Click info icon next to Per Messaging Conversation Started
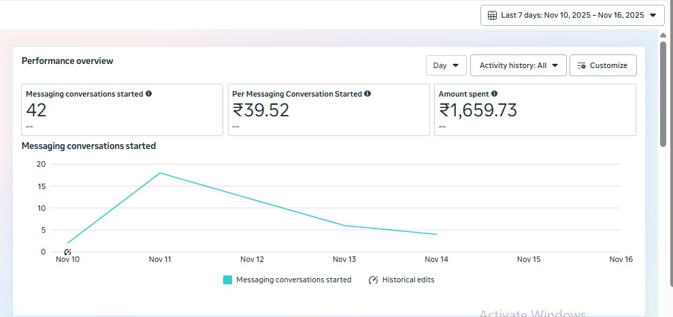 367,94
